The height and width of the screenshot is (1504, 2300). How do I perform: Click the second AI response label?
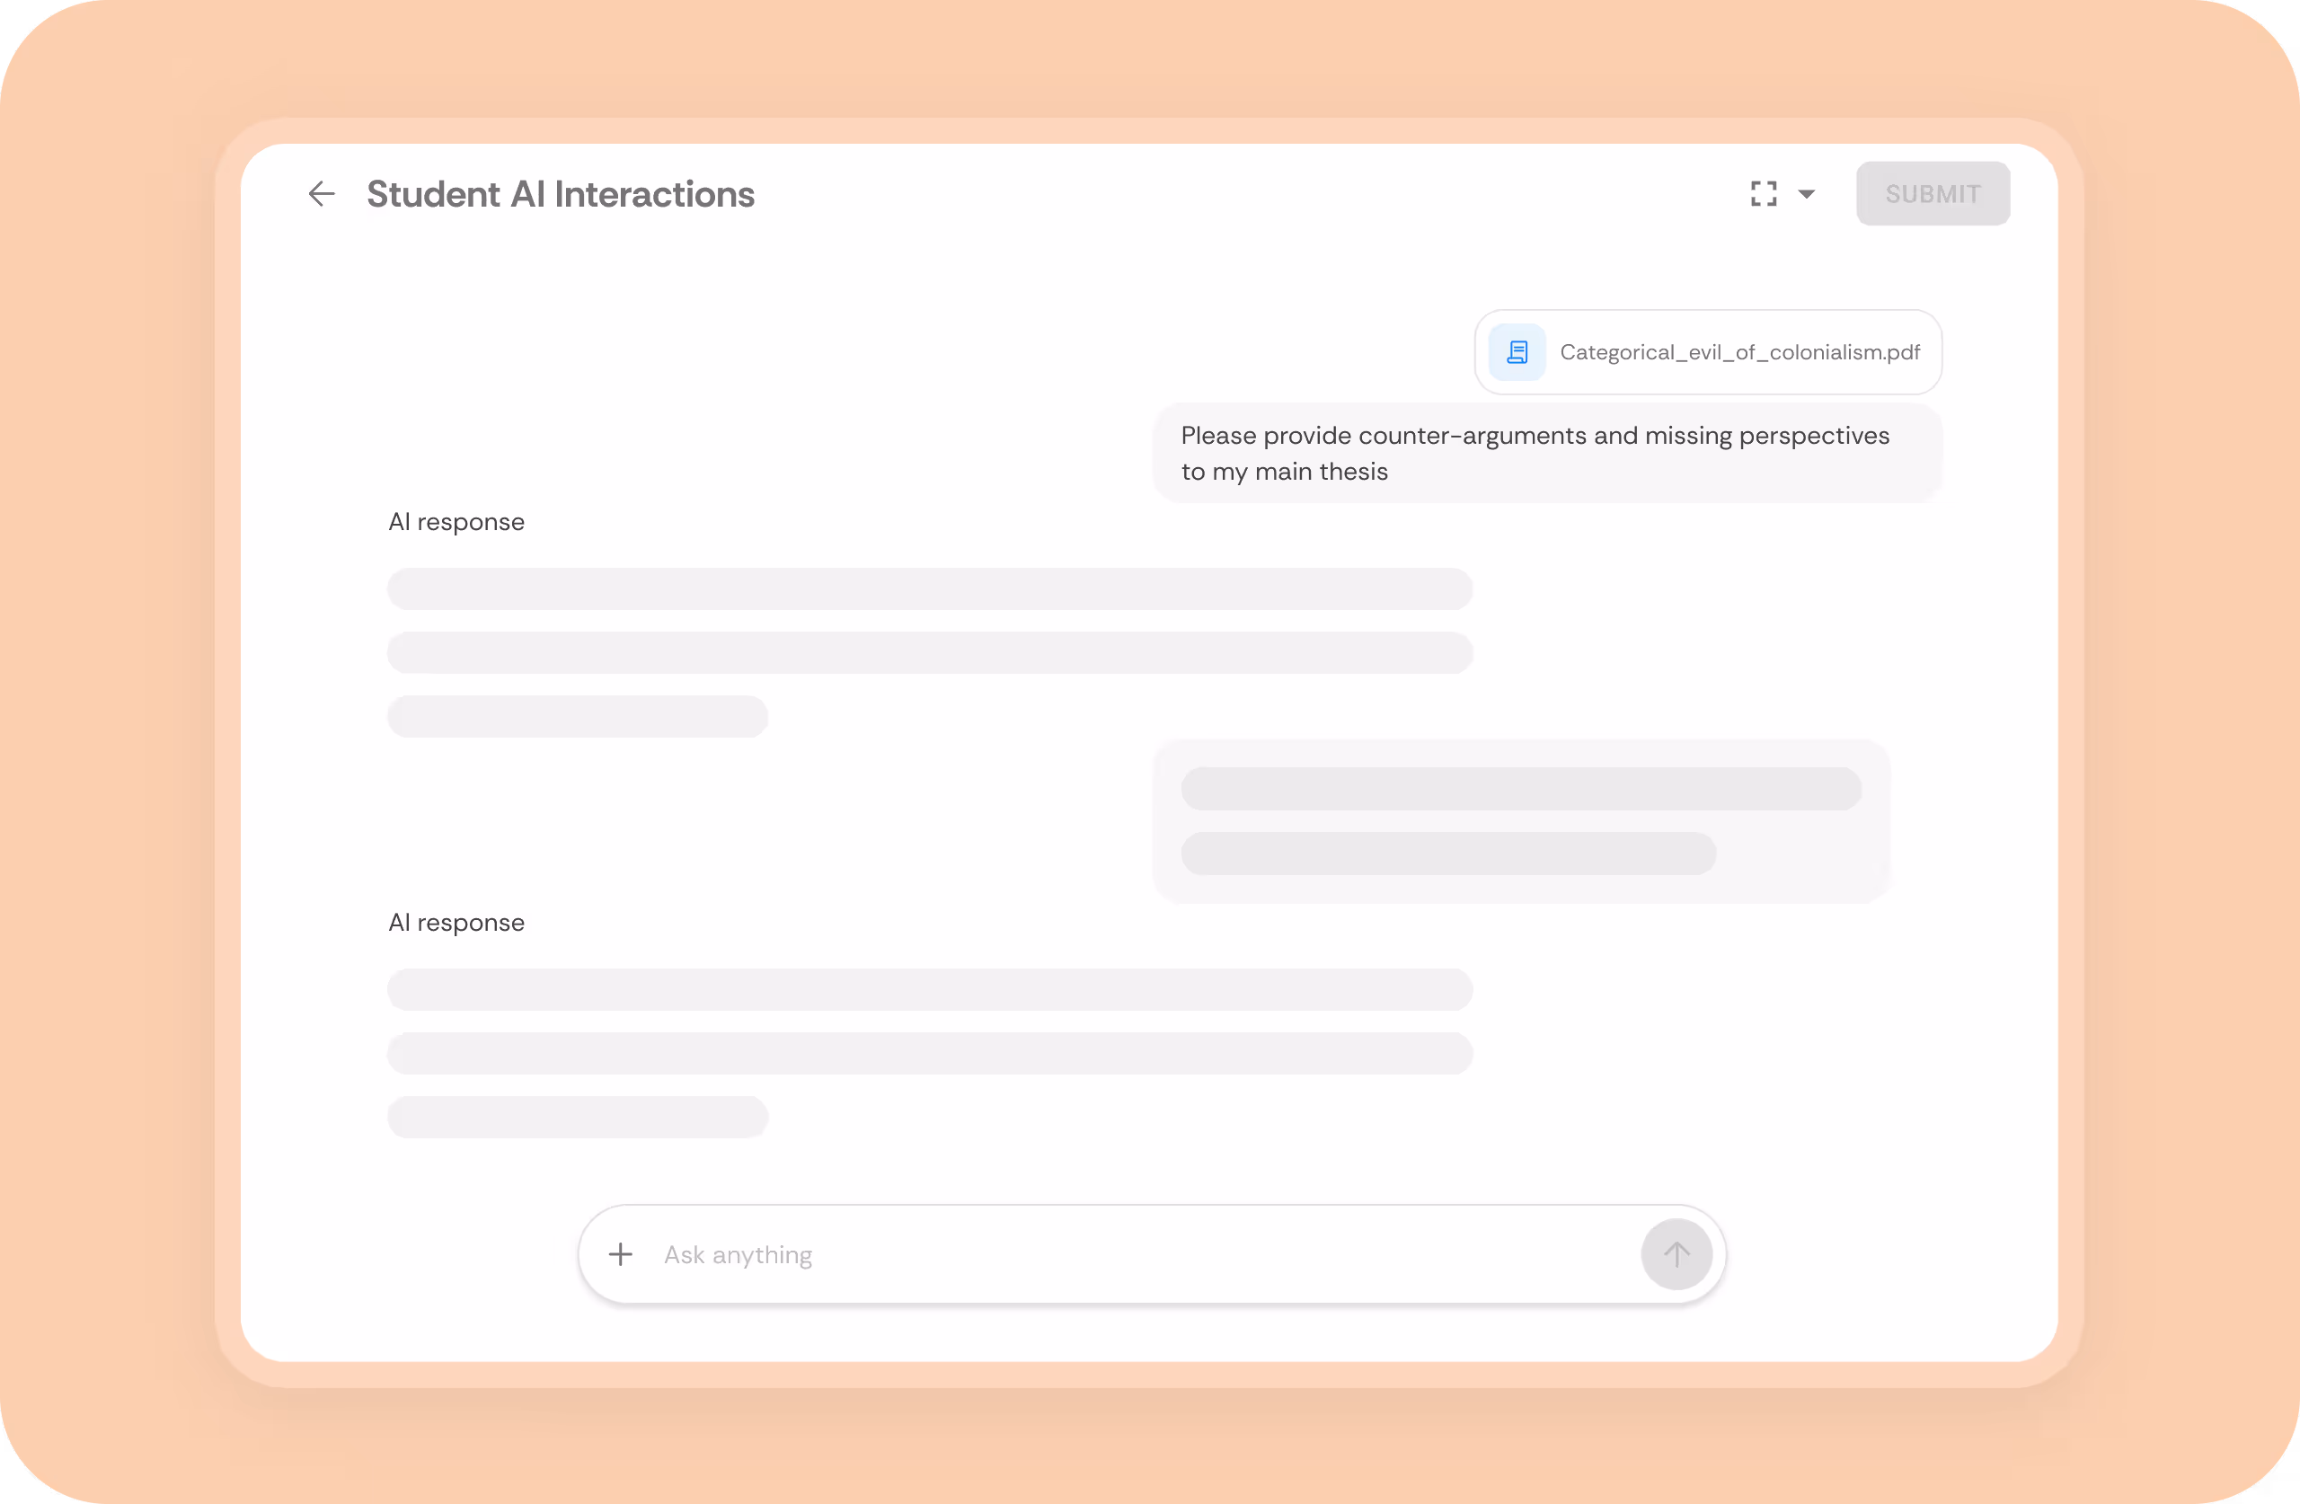click(x=456, y=923)
